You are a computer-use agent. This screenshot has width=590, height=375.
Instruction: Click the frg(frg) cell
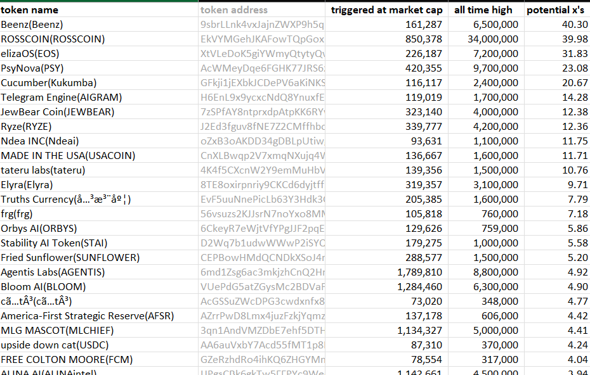(x=99, y=214)
